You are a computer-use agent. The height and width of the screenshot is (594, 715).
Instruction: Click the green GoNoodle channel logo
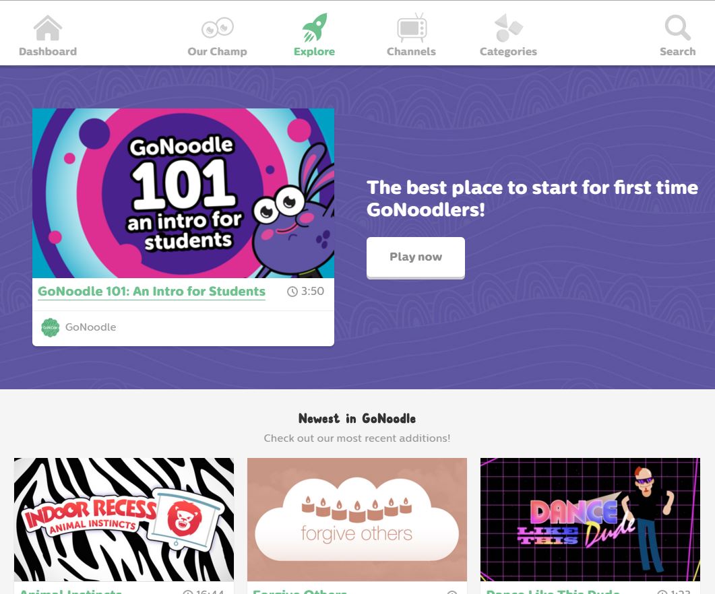point(50,327)
